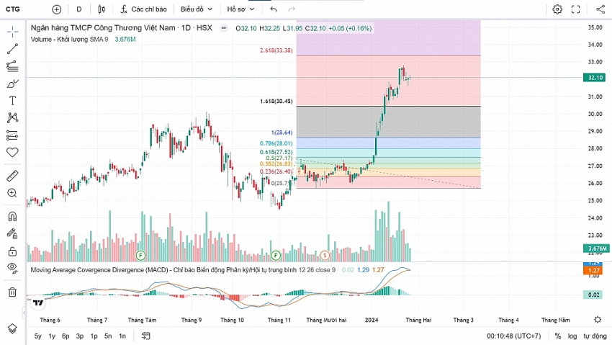The height and width of the screenshot is (345, 612).
Task: Undo the last action
Action: 274,9
